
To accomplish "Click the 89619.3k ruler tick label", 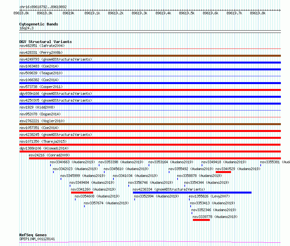I will 139,13.
